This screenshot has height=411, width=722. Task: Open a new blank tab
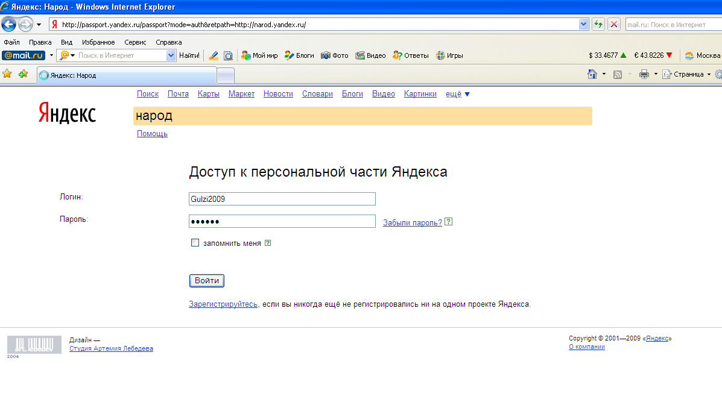coord(226,75)
